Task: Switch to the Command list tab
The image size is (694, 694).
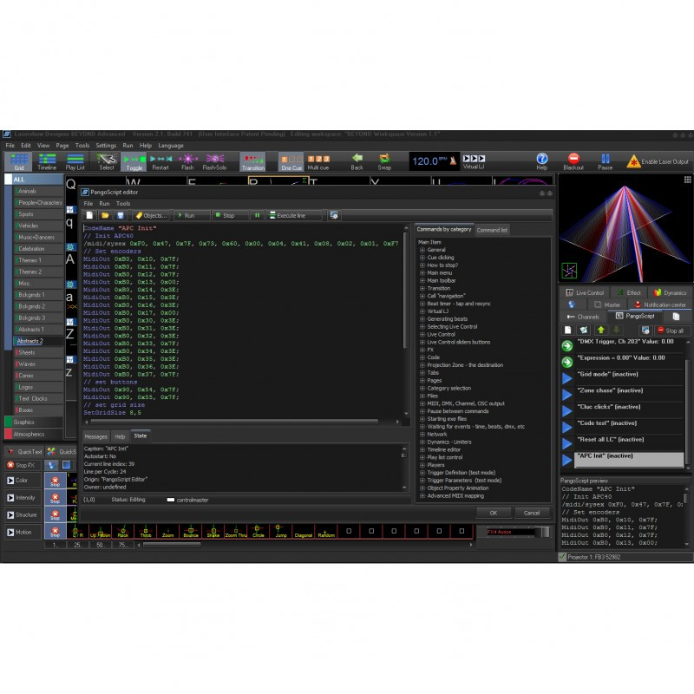Action: [x=492, y=230]
